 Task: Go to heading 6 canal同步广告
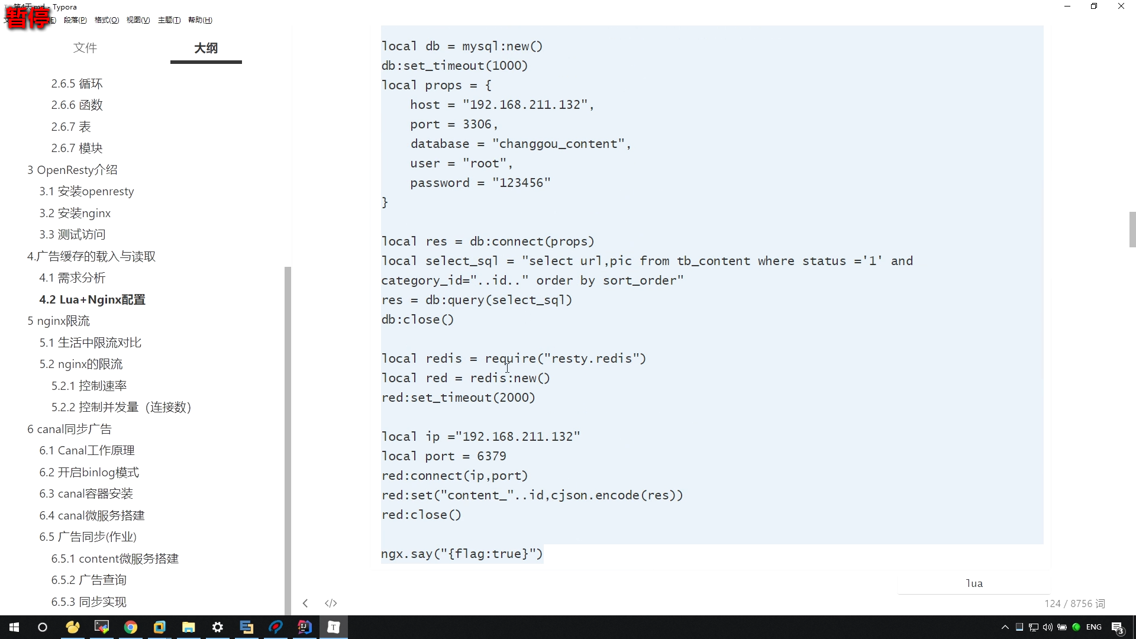tap(69, 429)
